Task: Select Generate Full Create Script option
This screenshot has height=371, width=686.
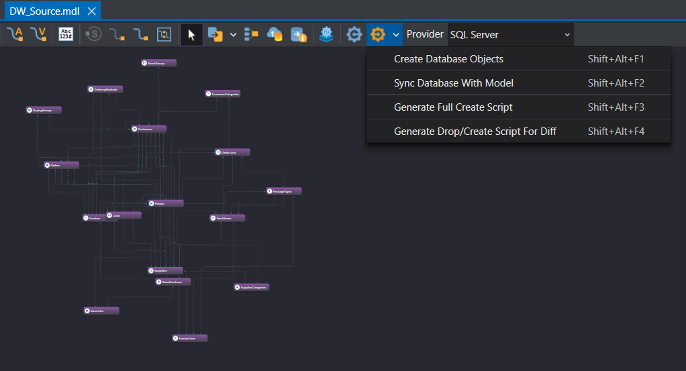Action: pos(453,107)
